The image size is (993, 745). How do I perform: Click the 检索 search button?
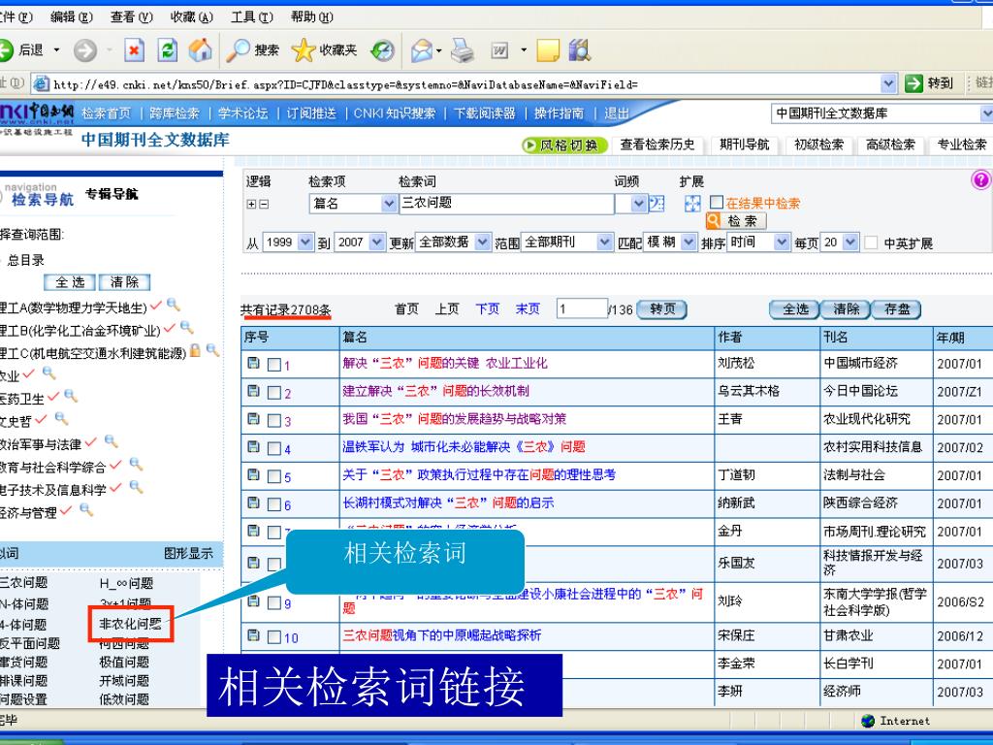(736, 220)
